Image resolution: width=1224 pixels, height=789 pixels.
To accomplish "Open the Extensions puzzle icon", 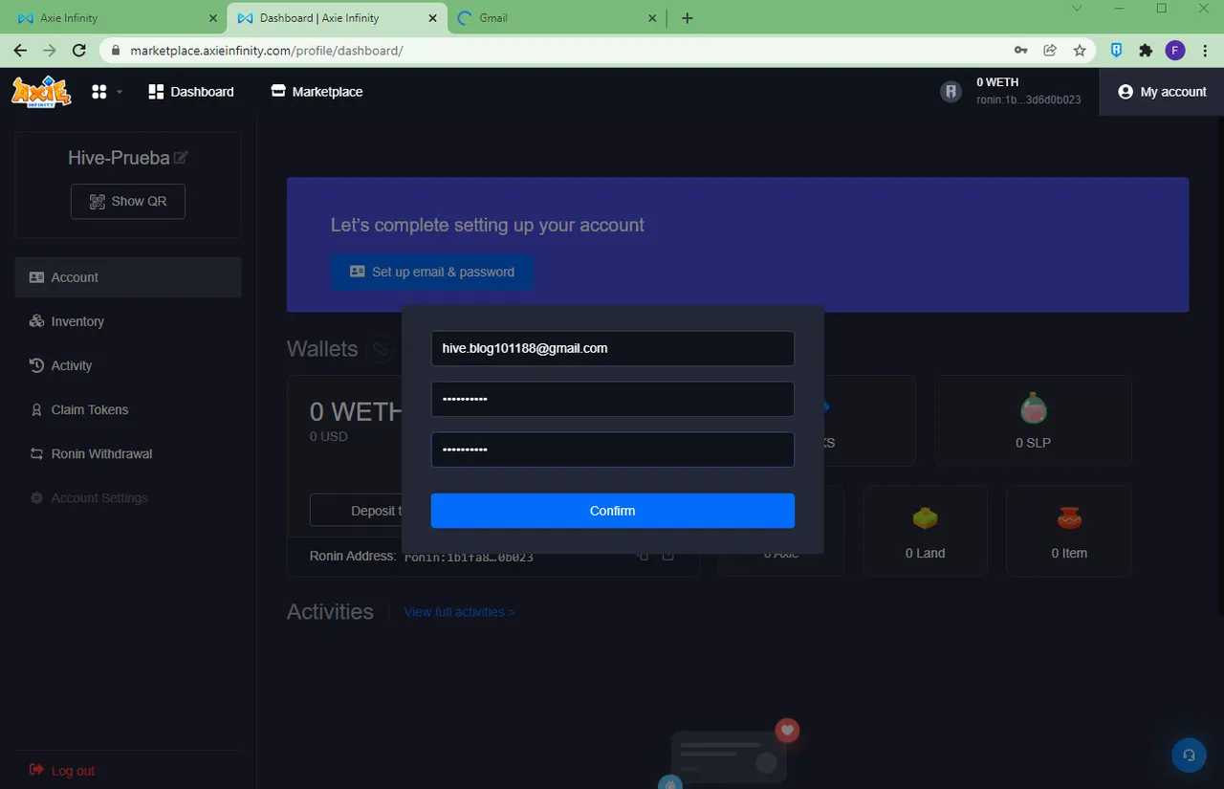I will pyautogui.click(x=1146, y=51).
